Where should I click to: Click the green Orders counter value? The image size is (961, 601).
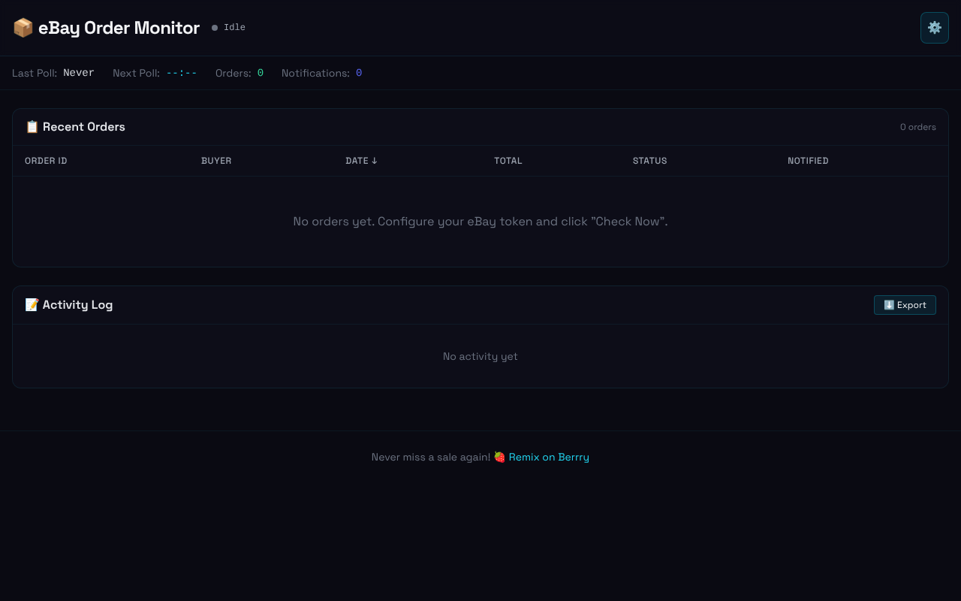pos(261,72)
